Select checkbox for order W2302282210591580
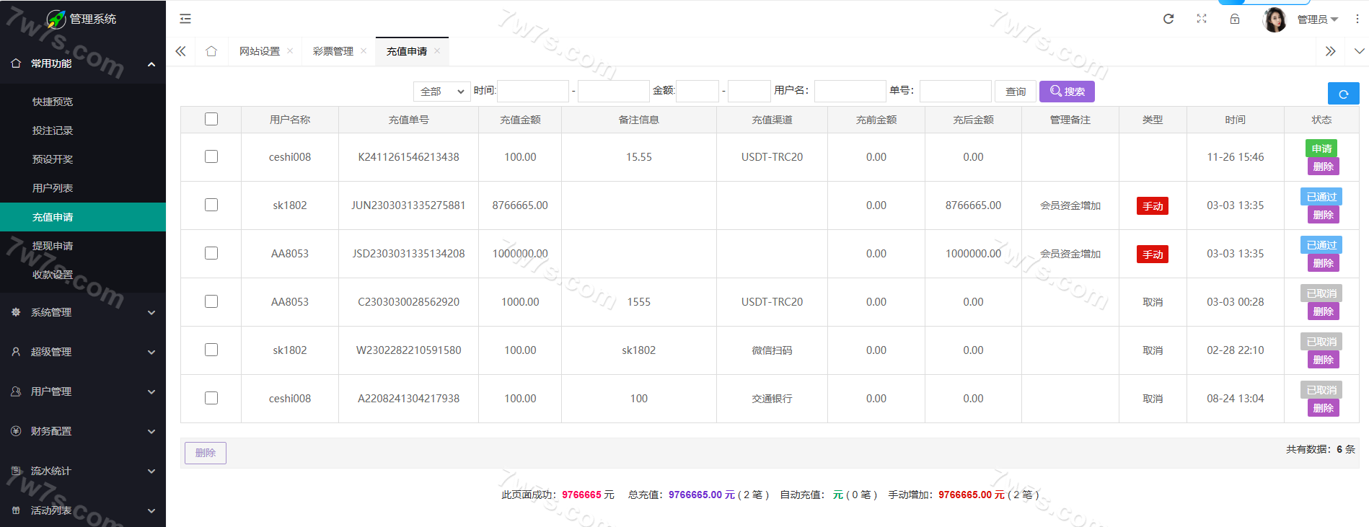This screenshot has width=1369, height=527. click(x=211, y=350)
